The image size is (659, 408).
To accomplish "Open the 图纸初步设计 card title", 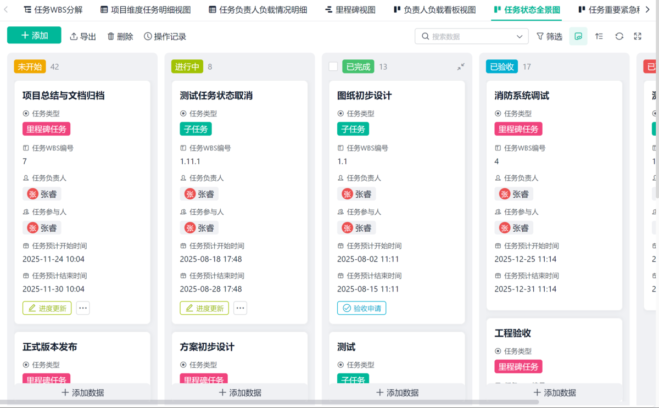I will (x=365, y=96).
